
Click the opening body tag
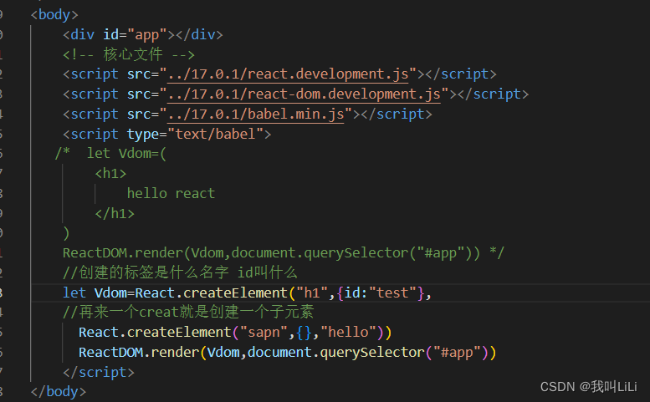point(54,14)
